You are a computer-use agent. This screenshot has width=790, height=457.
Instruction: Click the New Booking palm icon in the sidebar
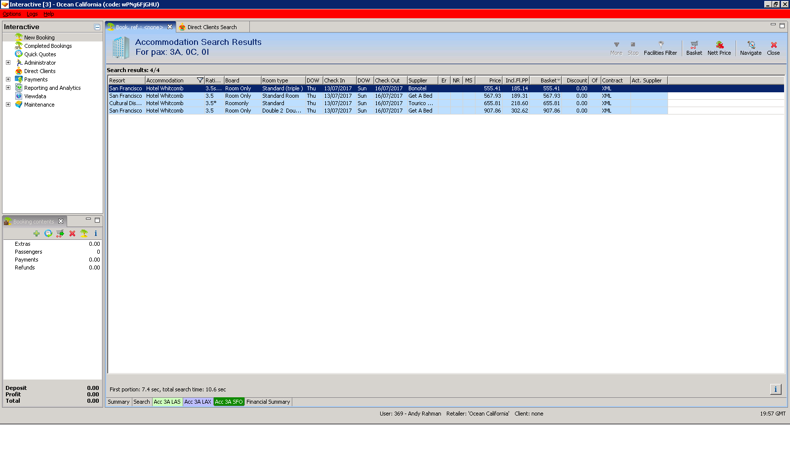point(19,37)
